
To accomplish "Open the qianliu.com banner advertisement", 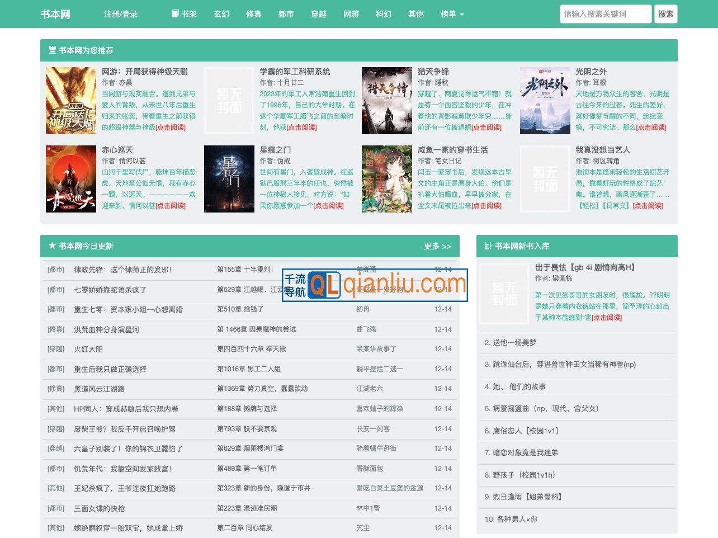I will tap(375, 285).
